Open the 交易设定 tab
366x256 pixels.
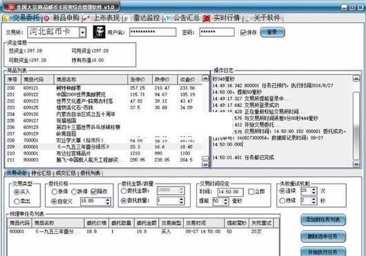point(17,173)
